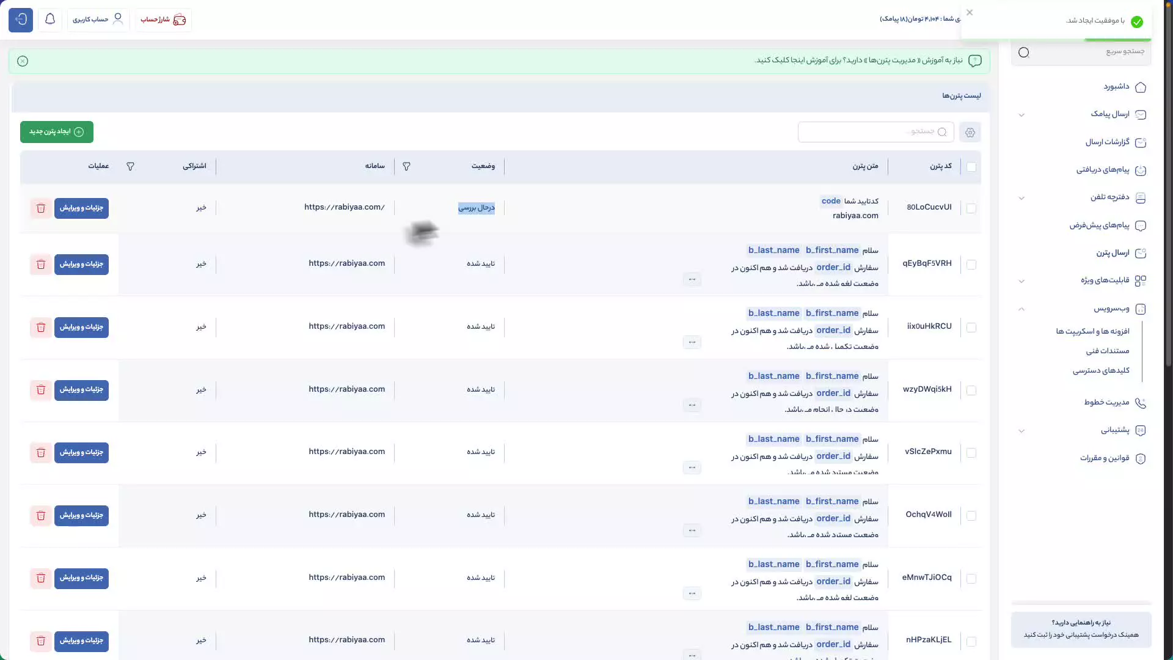The height and width of the screenshot is (660, 1173).
Task: Open the notifications bell icon
Action: (x=50, y=20)
